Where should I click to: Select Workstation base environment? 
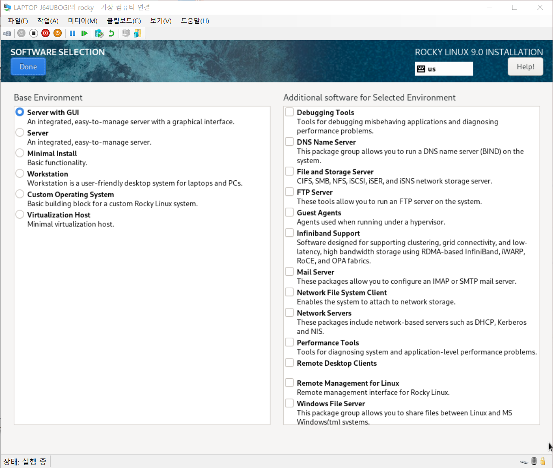[20, 173]
